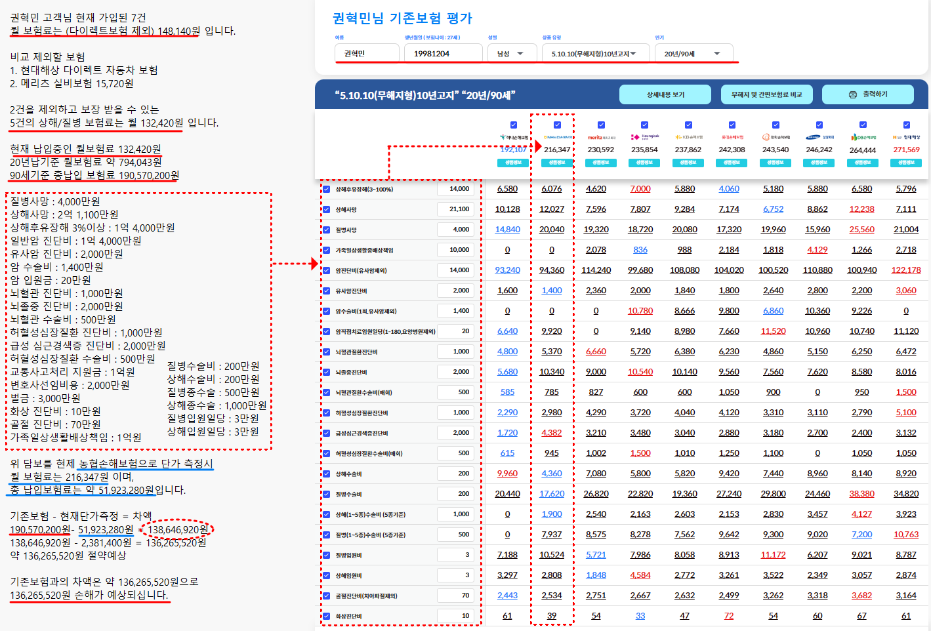Click the 11,520 premium link
Image resolution: width=931 pixels, height=631 pixels.
[773, 331]
